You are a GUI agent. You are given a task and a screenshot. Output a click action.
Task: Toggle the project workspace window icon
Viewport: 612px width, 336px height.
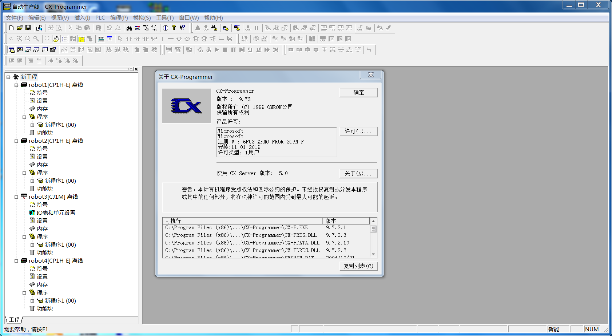pos(11,50)
